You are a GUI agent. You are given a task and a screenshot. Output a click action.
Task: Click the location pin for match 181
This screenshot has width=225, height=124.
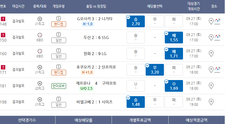pyautogui.click(x=211, y=86)
